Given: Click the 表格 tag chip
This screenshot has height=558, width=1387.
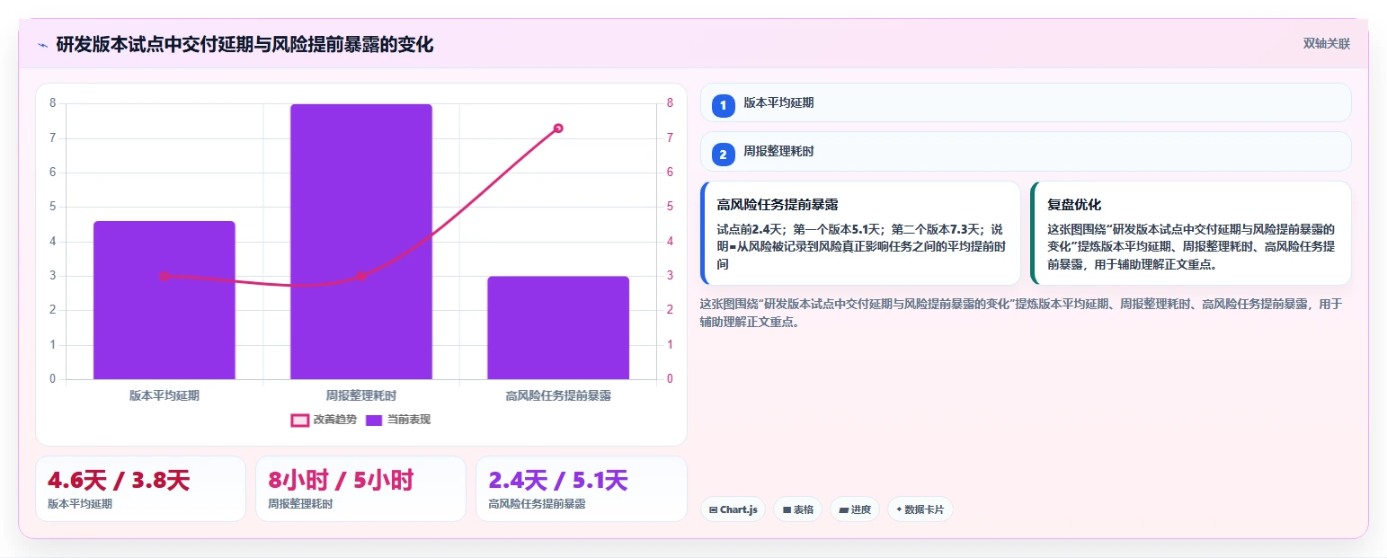Looking at the screenshot, I should pyautogui.click(x=798, y=509).
